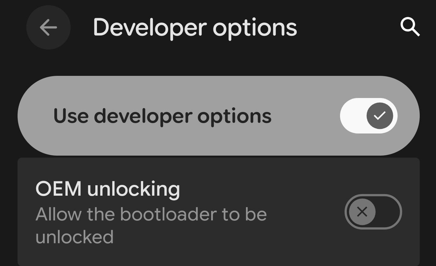The height and width of the screenshot is (266, 436).
Task: Click the word "Use" in main switch bar
Action: [x=71, y=116]
